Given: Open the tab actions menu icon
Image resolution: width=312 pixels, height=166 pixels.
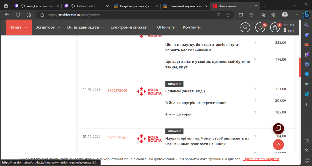Looking at the screenshot, I should (6, 6).
